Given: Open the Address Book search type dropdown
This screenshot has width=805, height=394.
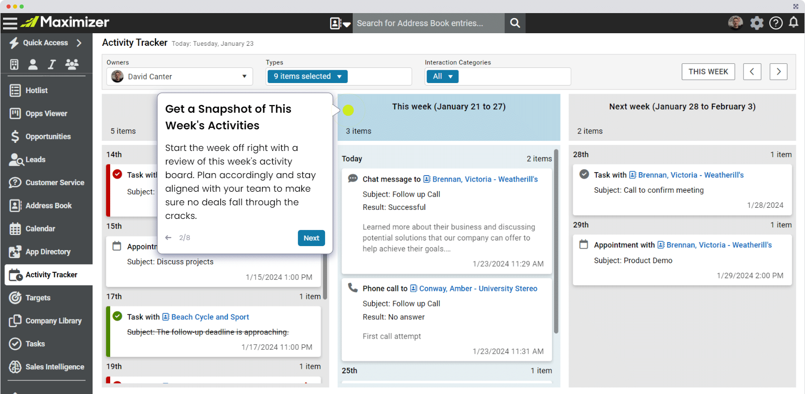Looking at the screenshot, I should click(340, 23).
